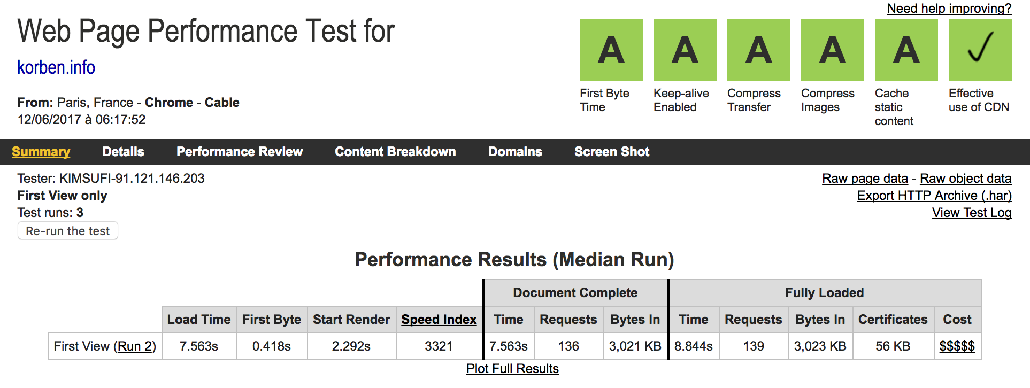Viewport: 1030px width, 388px height.
Task: Click Export HTTP Archive (.har) link
Action: [x=934, y=196]
